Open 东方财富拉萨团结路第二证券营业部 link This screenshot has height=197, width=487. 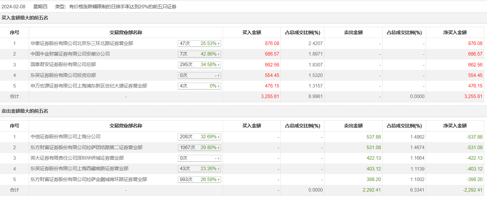click(x=87, y=148)
